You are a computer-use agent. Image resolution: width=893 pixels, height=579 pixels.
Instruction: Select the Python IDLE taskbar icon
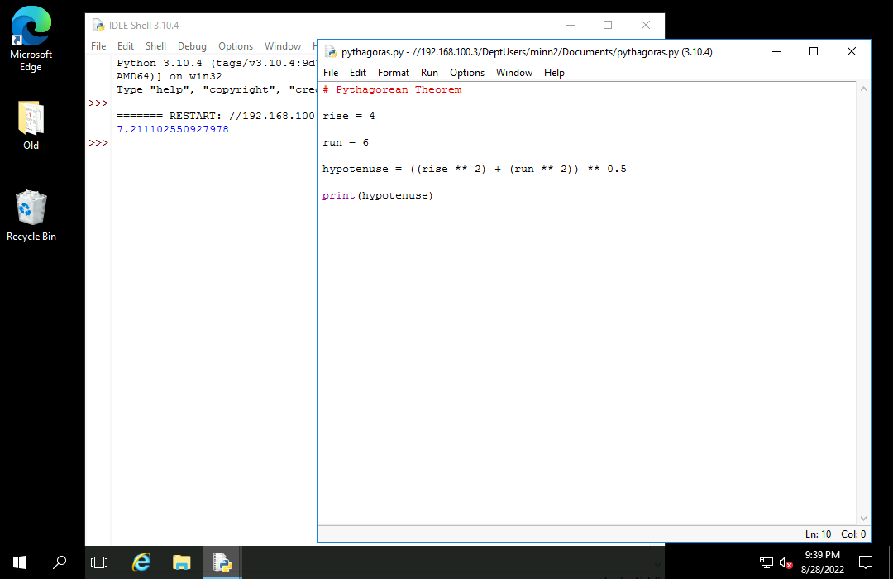click(222, 562)
